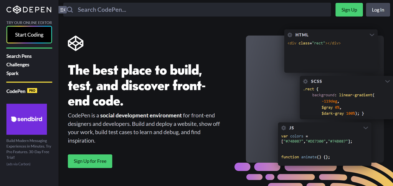
Task: Open the SCSS panel gear settings
Action: point(305,81)
